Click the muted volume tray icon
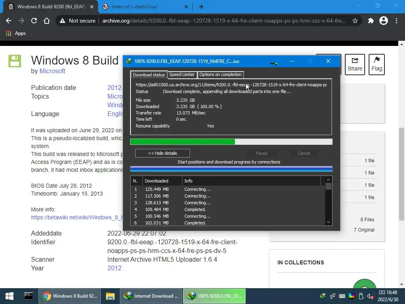Image resolution: width=405 pixels, height=304 pixels. pos(370,296)
